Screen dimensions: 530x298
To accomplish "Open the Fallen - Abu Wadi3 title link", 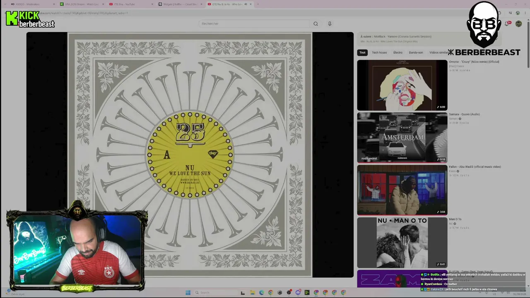I will pyautogui.click(x=475, y=167).
